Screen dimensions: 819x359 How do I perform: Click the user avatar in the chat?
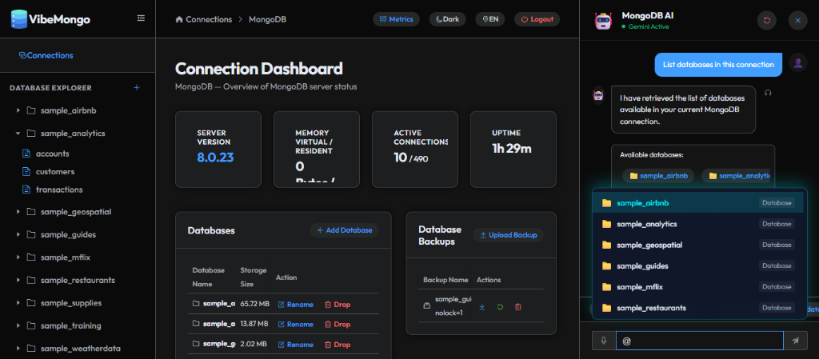797,62
